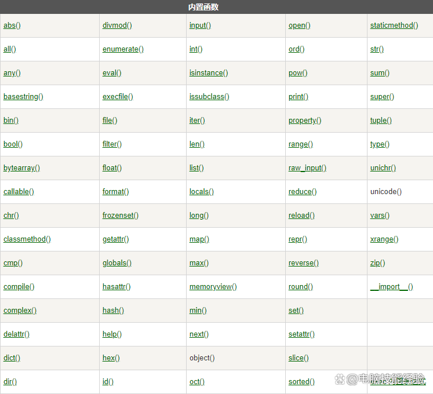Screen dimensions: 433x394
Task: Click the file() link
Action: tap(110, 121)
